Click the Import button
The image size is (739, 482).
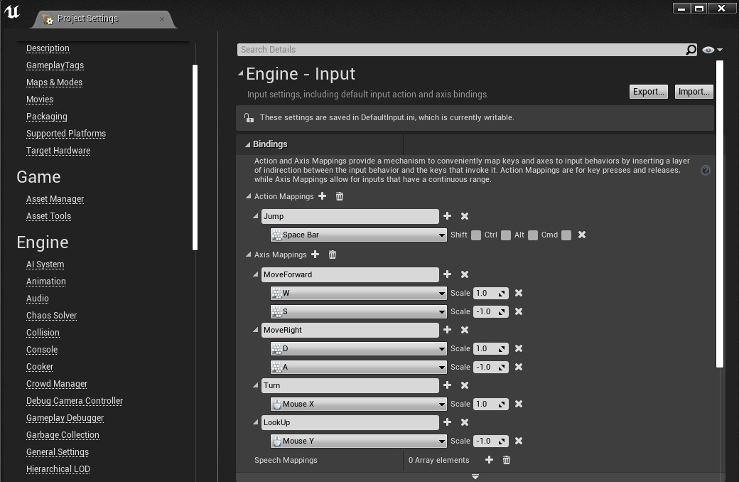(694, 91)
